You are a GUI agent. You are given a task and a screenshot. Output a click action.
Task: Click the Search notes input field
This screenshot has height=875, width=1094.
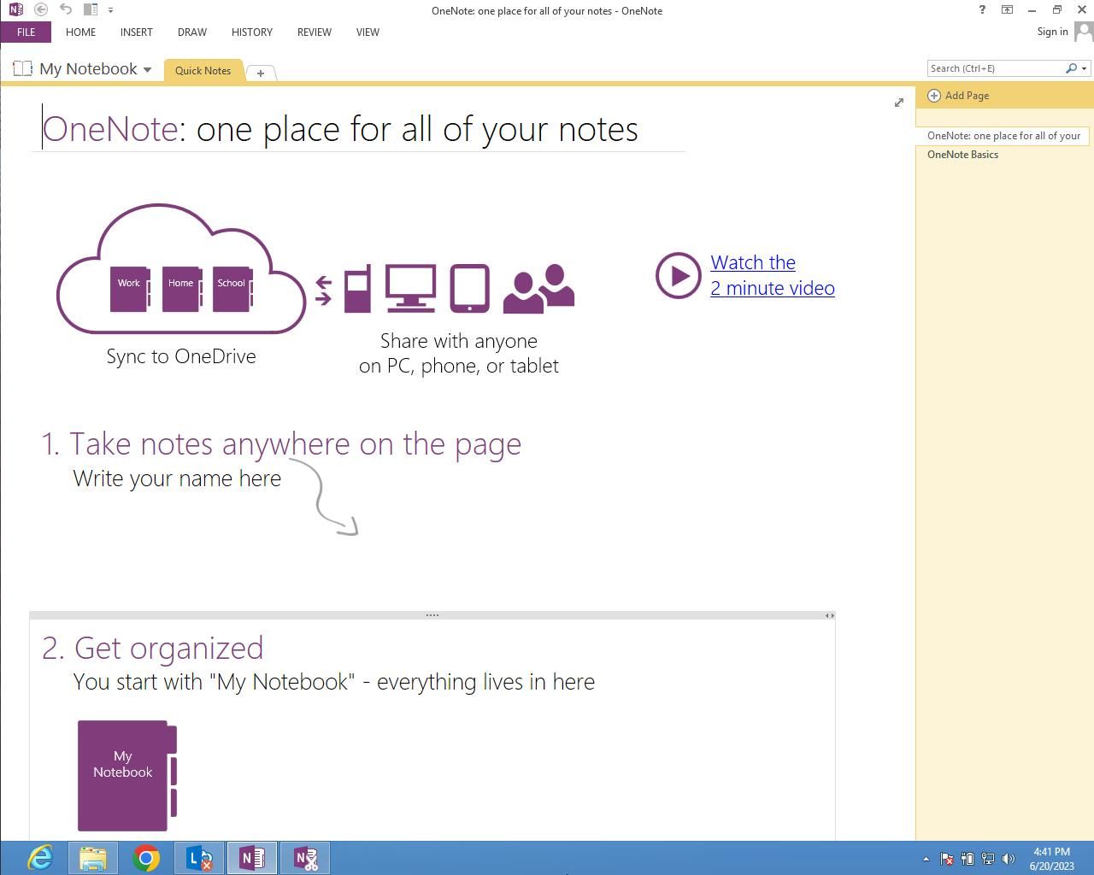994,68
